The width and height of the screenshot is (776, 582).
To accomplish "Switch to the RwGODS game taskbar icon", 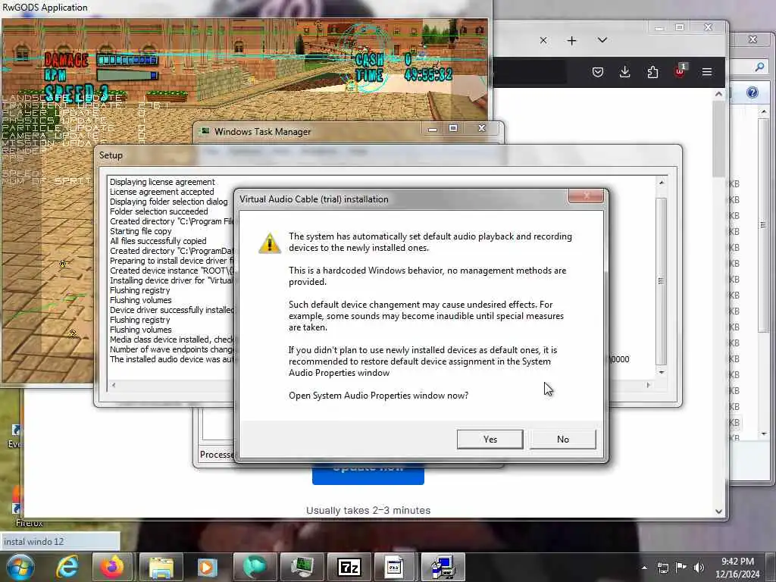I will point(255,567).
